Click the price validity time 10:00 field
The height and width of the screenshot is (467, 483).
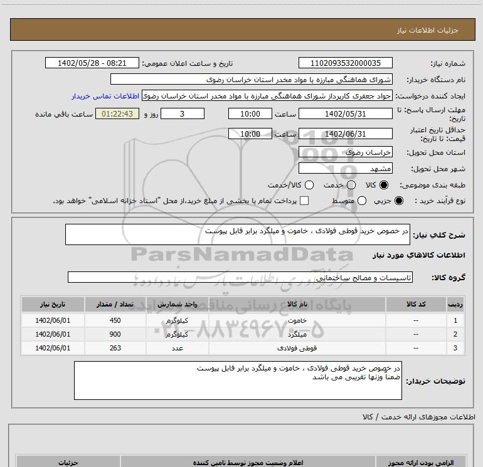[250, 134]
